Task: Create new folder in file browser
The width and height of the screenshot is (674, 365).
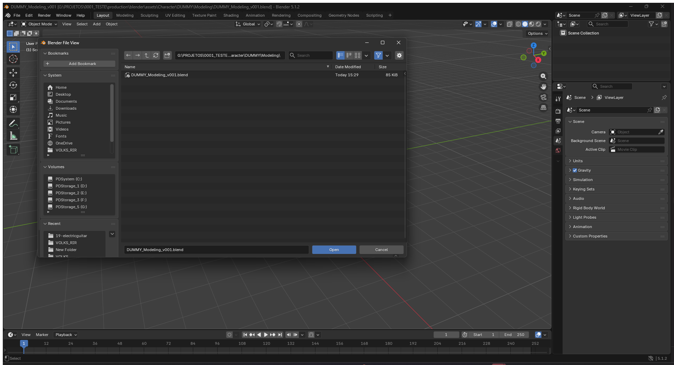Action: tap(167, 55)
